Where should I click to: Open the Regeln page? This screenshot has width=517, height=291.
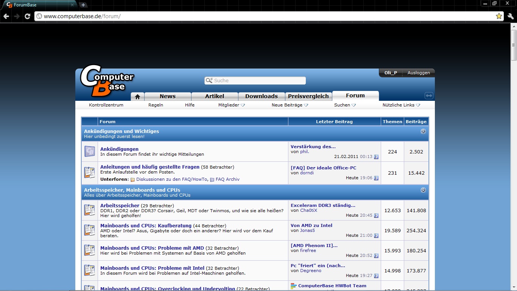pos(156,105)
